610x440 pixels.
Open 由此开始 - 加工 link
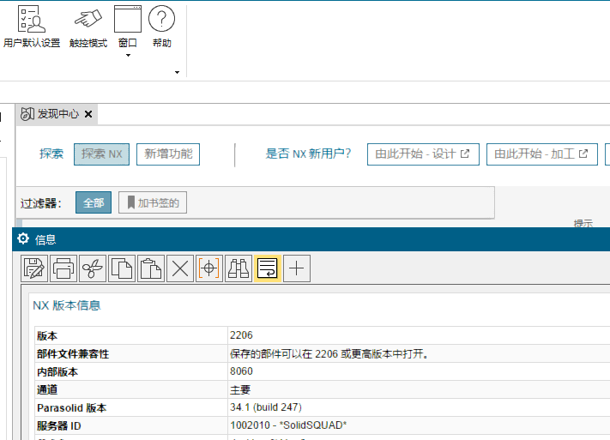click(x=542, y=154)
